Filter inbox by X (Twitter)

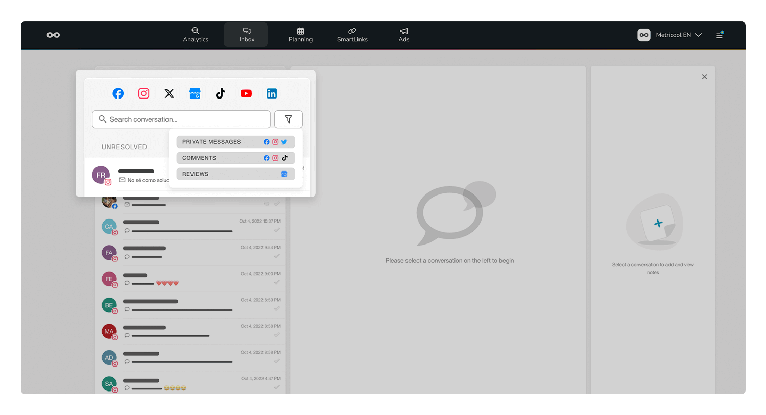point(169,93)
